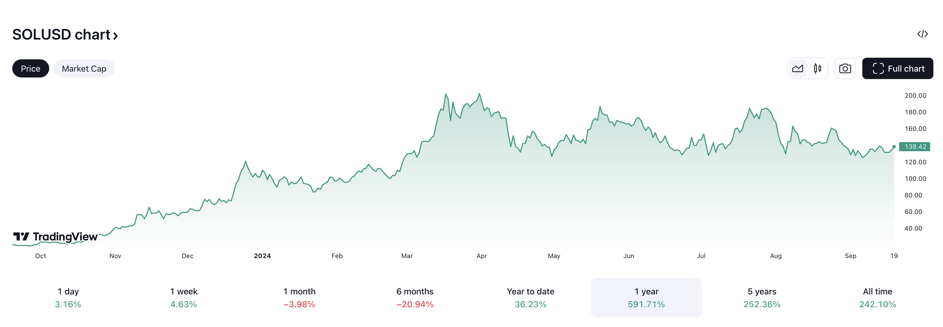The width and height of the screenshot is (943, 327).
Task: Take a chart snapshot with camera icon
Action: [844, 68]
